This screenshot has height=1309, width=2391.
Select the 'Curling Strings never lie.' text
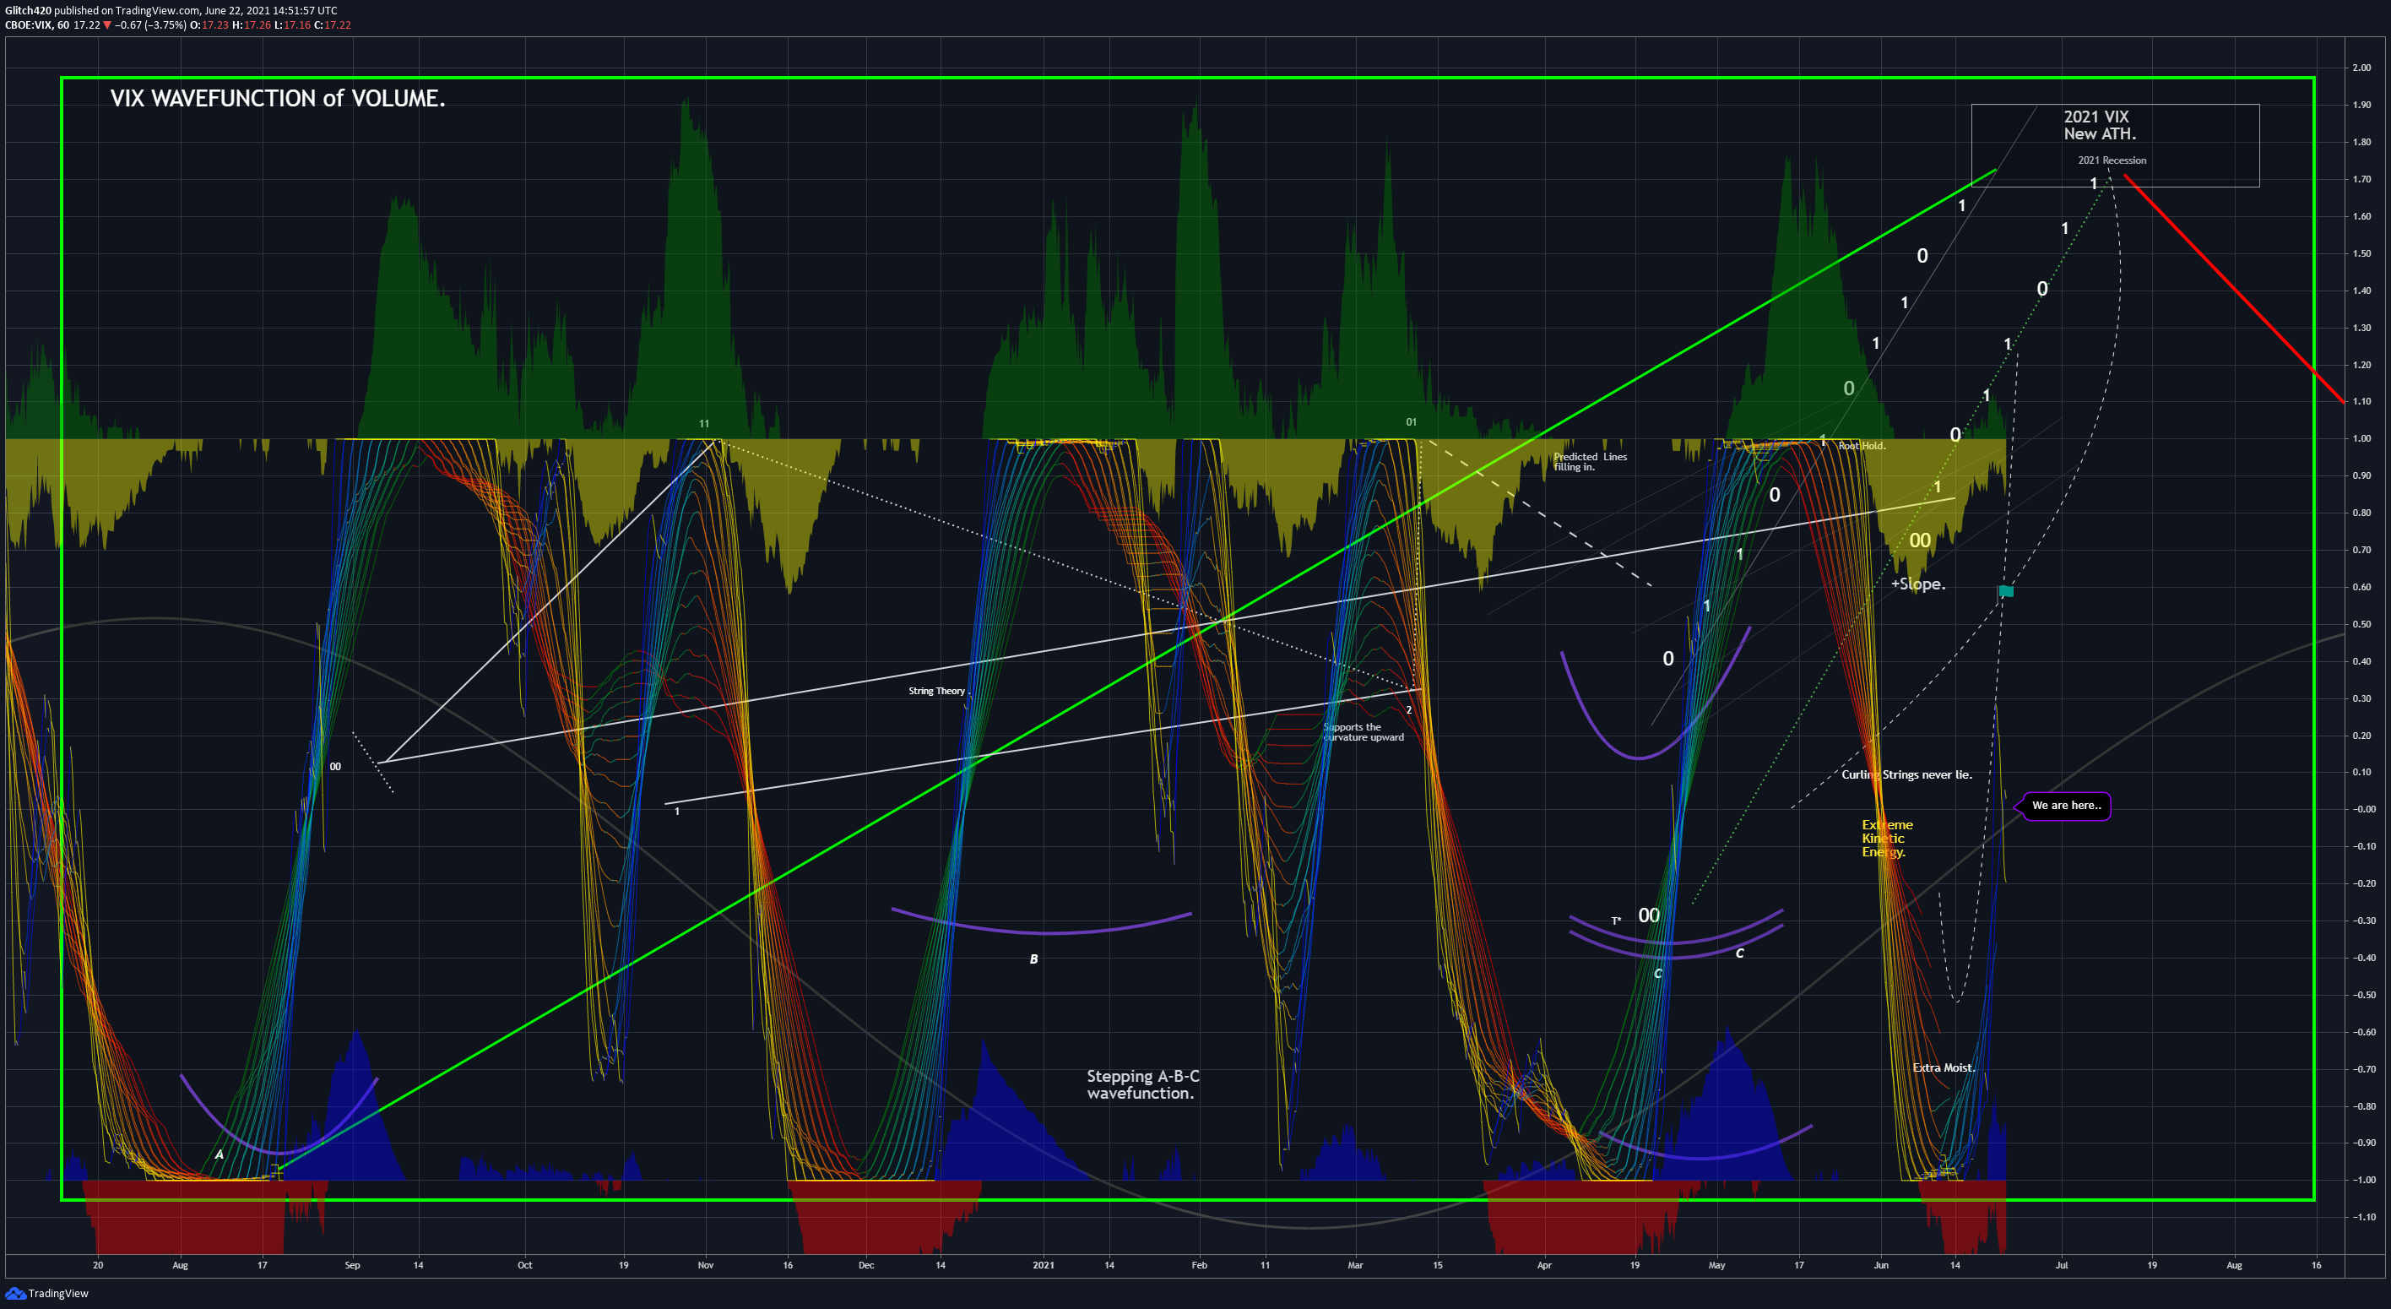coord(1906,775)
